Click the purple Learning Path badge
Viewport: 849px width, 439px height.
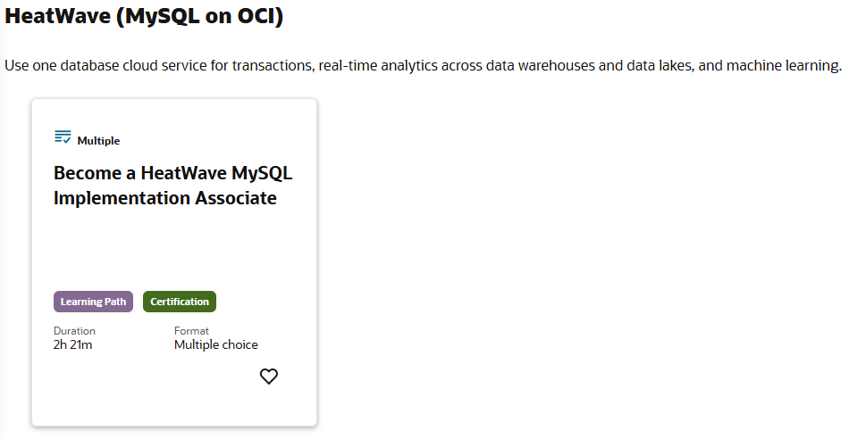pos(93,302)
